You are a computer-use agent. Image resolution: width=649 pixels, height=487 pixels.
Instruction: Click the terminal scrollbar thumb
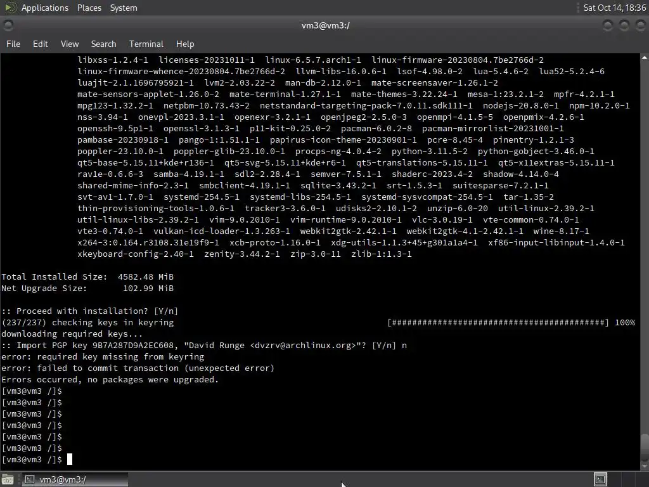645,446
